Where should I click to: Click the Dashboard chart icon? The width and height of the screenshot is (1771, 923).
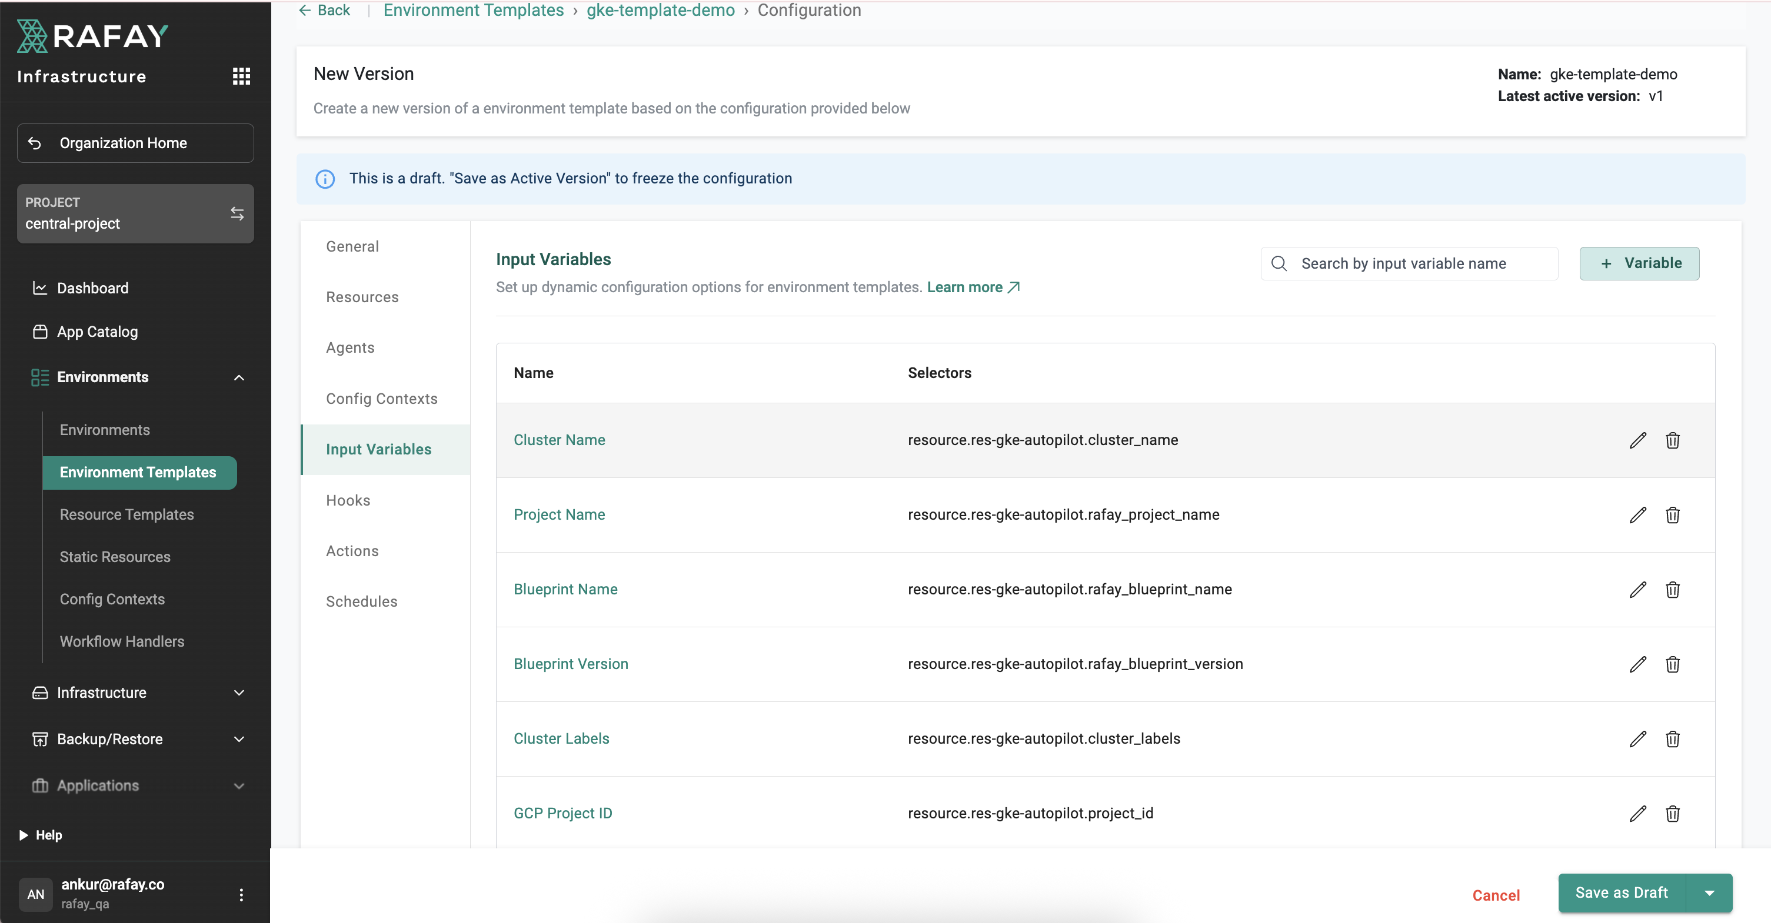(40, 287)
